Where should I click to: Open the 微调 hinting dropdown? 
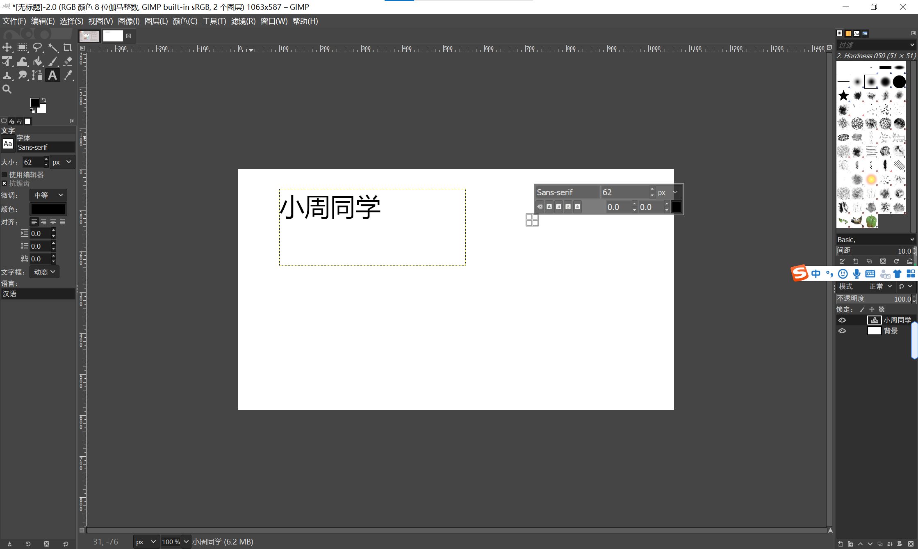pos(48,195)
